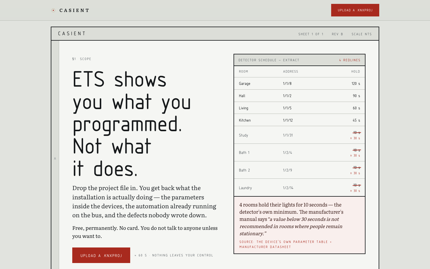Select the Hall room cell
The width and height of the screenshot is (430, 269).
[x=242, y=96]
